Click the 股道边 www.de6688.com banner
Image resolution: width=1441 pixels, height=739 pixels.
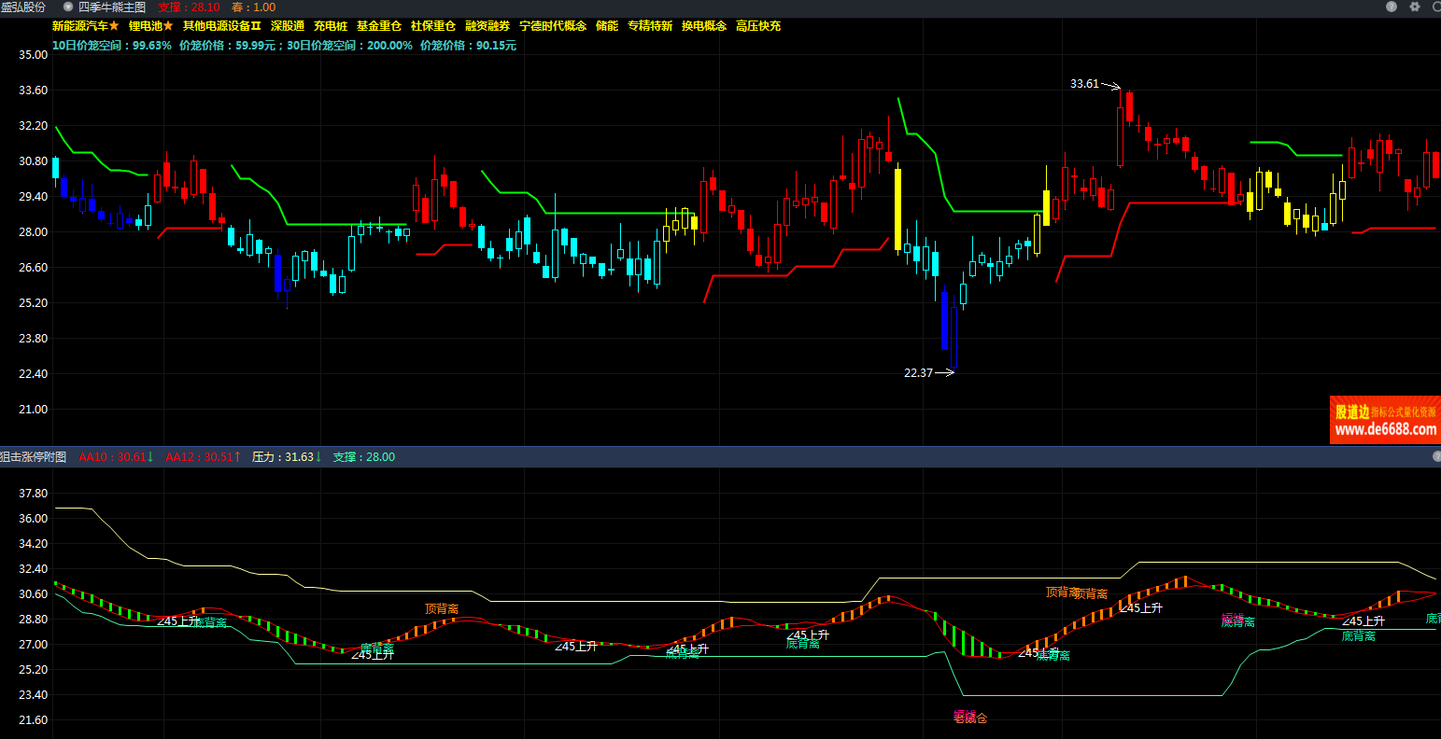1385,420
